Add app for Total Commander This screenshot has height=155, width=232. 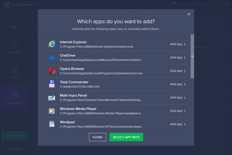point(178,84)
